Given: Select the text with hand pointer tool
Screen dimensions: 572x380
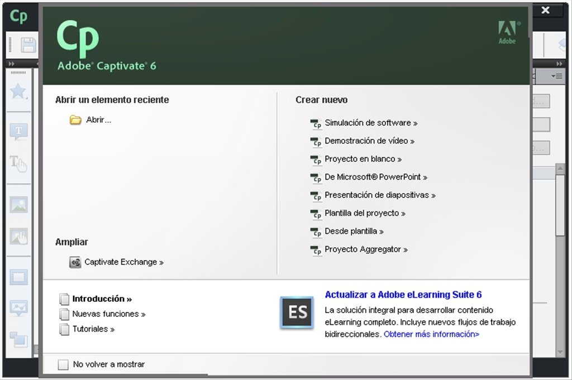Looking at the screenshot, I should pyautogui.click(x=18, y=163).
